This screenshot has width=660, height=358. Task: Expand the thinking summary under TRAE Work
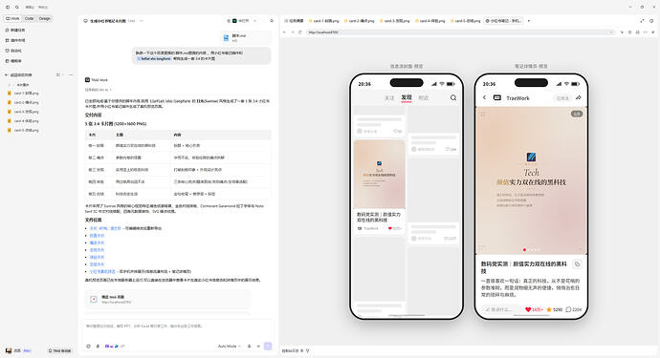[99, 90]
